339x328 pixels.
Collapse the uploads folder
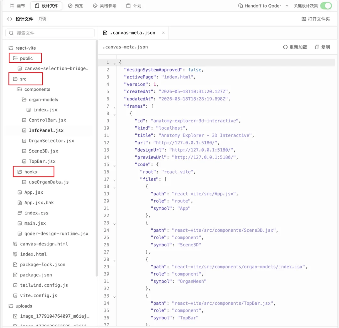coord(20,306)
